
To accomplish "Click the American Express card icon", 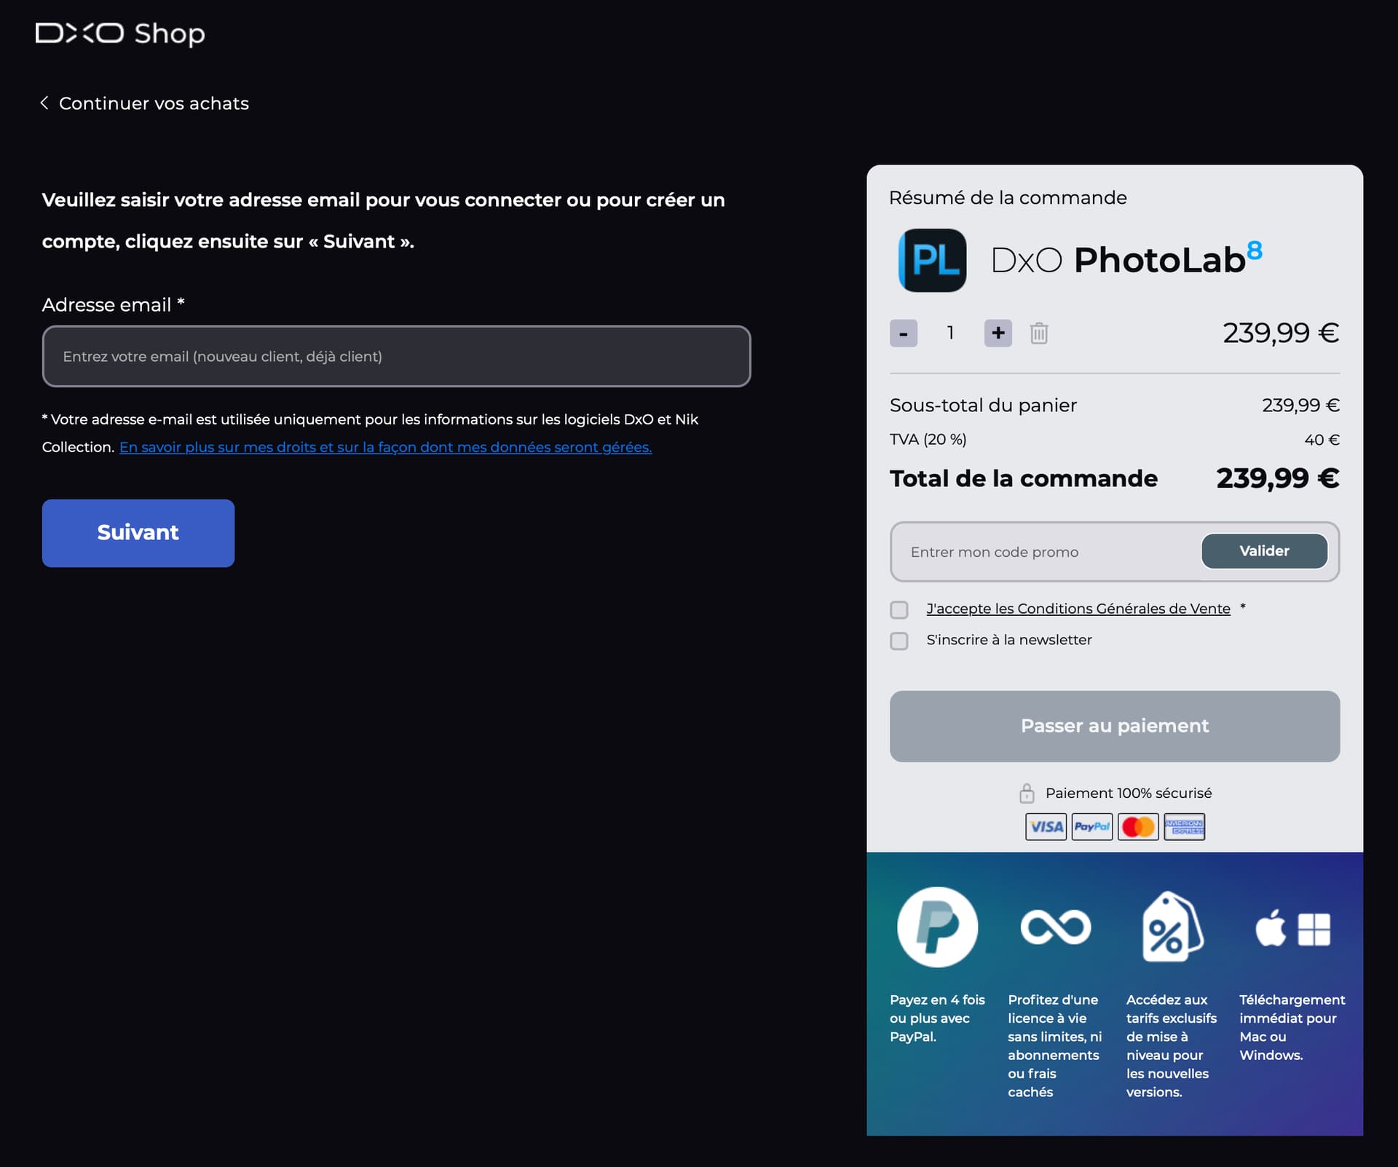I will coord(1184,826).
